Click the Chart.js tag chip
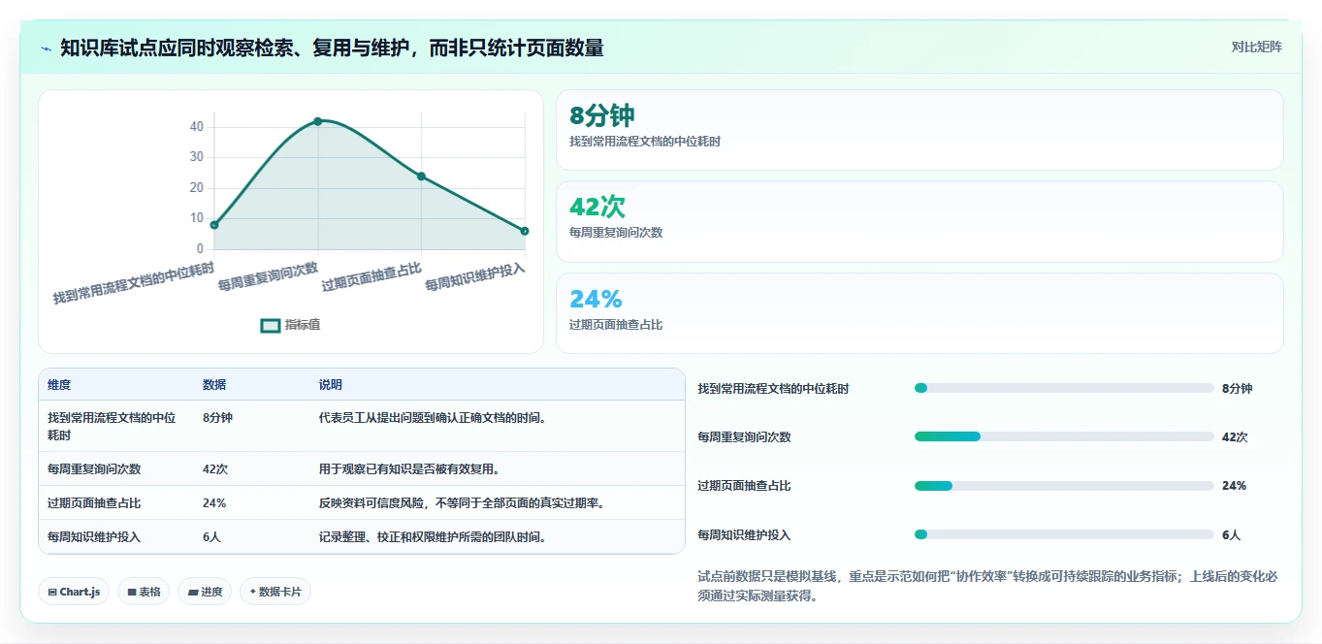Screen dimensions: 1322x644 point(74,592)
